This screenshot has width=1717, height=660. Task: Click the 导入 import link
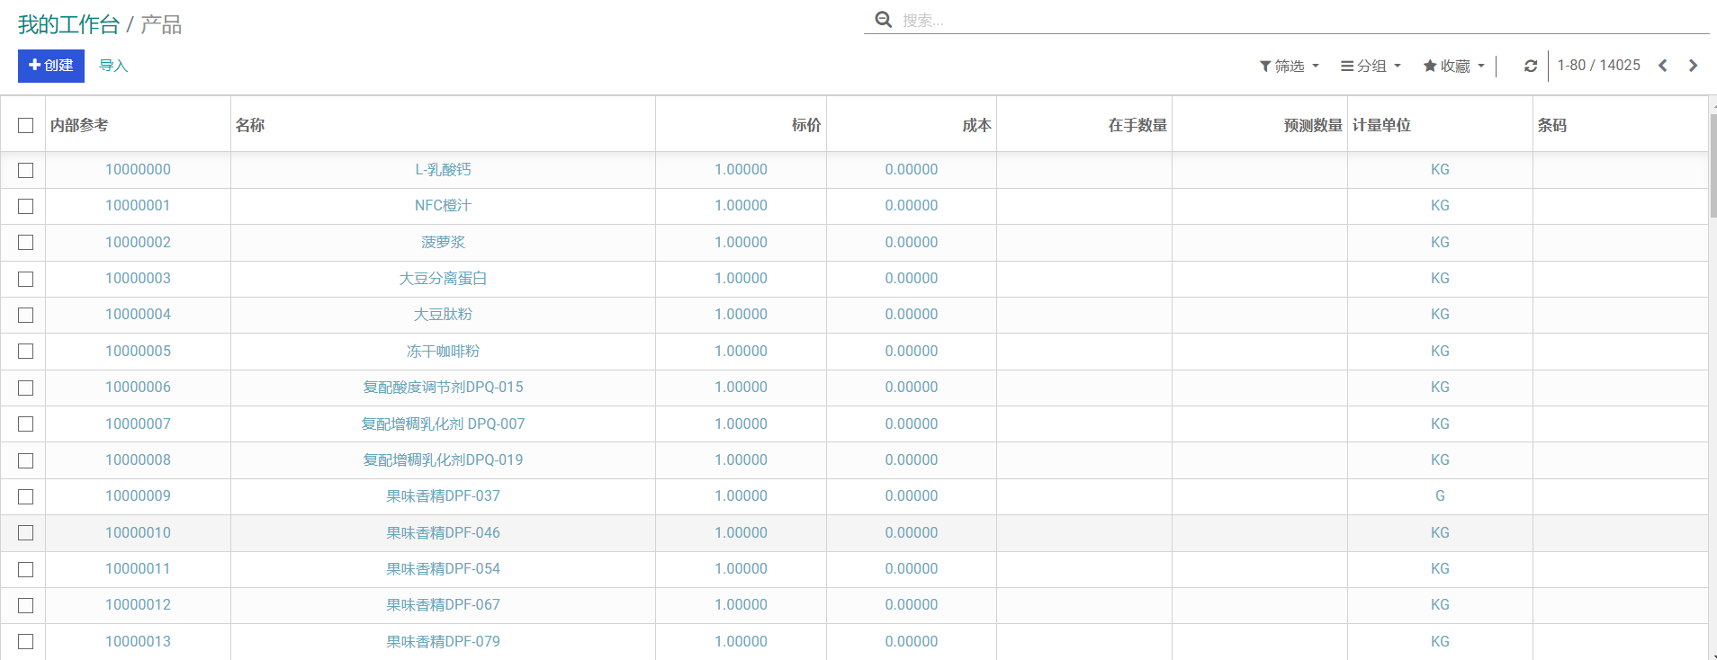[113, 66]
